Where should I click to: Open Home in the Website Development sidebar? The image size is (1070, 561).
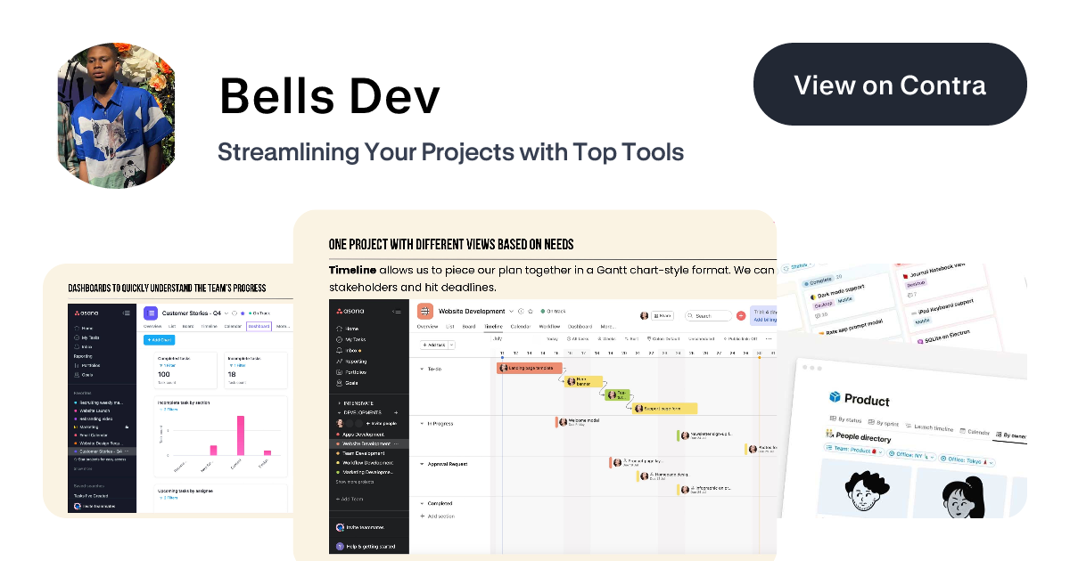click(x=350, y=328)
